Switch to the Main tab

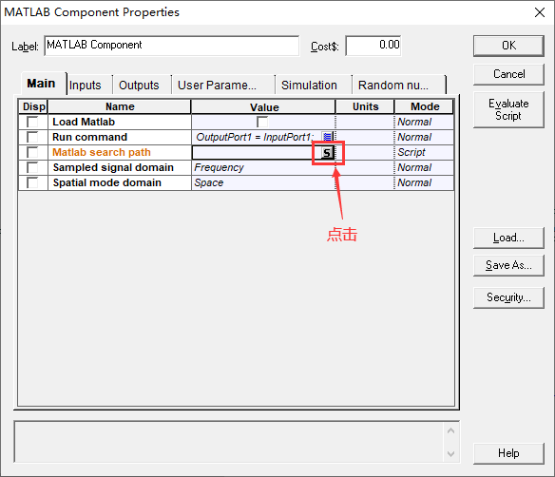42,84
